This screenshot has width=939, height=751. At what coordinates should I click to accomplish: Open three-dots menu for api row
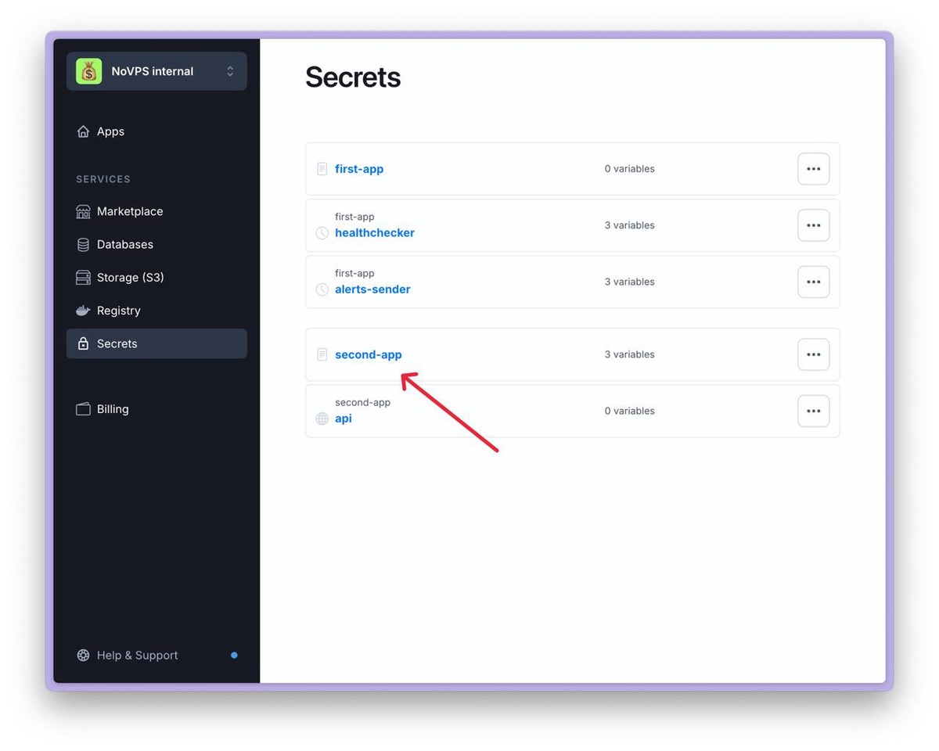[x=813, y=411]
